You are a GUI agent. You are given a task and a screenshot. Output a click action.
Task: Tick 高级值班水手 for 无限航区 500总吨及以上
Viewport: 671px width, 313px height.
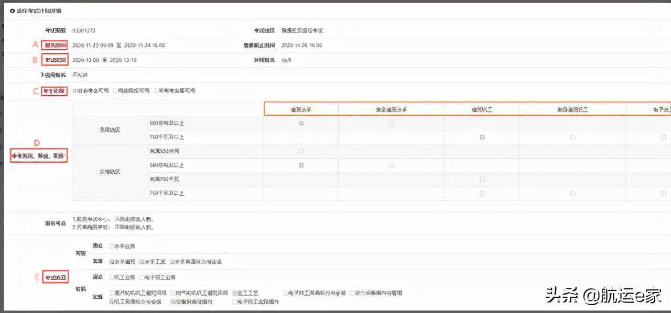(391, 124)
